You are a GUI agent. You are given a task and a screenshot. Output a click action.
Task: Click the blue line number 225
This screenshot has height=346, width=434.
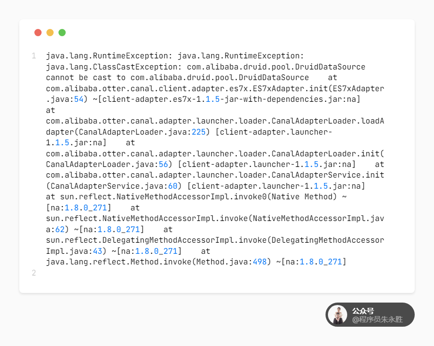coord(199,132)
